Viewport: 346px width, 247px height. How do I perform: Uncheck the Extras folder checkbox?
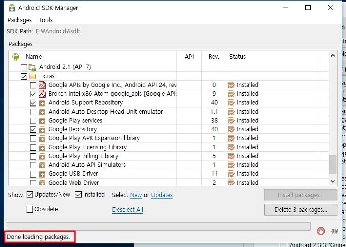24,76
